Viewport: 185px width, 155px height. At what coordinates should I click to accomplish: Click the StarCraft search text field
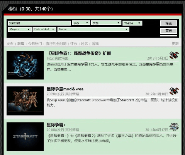39,23
